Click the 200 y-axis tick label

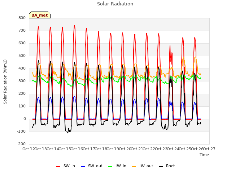(x=22, y=94)
